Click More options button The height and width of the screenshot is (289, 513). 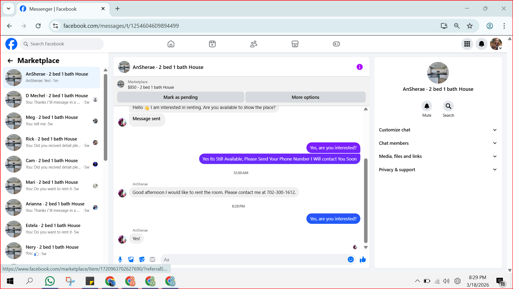coord(305,97)
